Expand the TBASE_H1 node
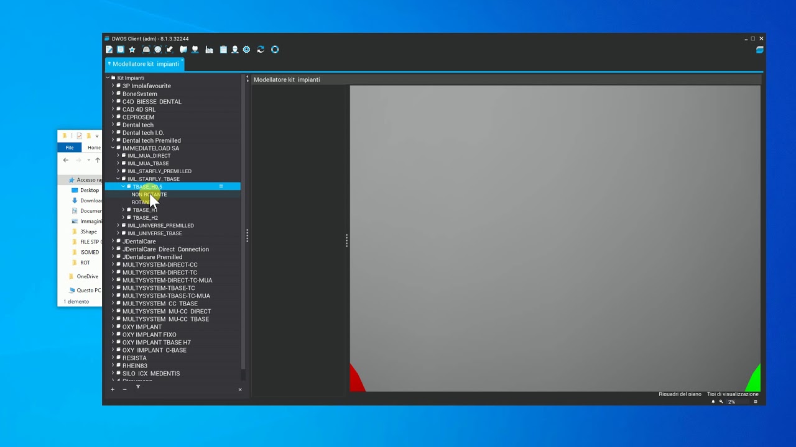796x447 pixels. pos(123,210)
